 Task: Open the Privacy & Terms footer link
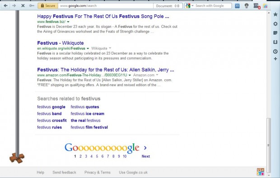click(98, 172)
